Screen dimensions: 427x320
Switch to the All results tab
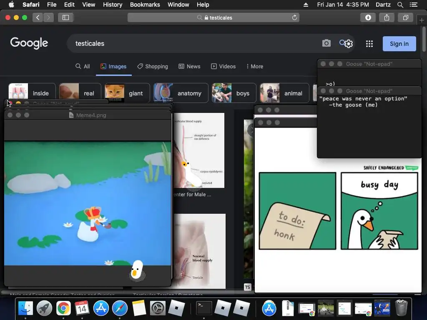coord(83,66)
